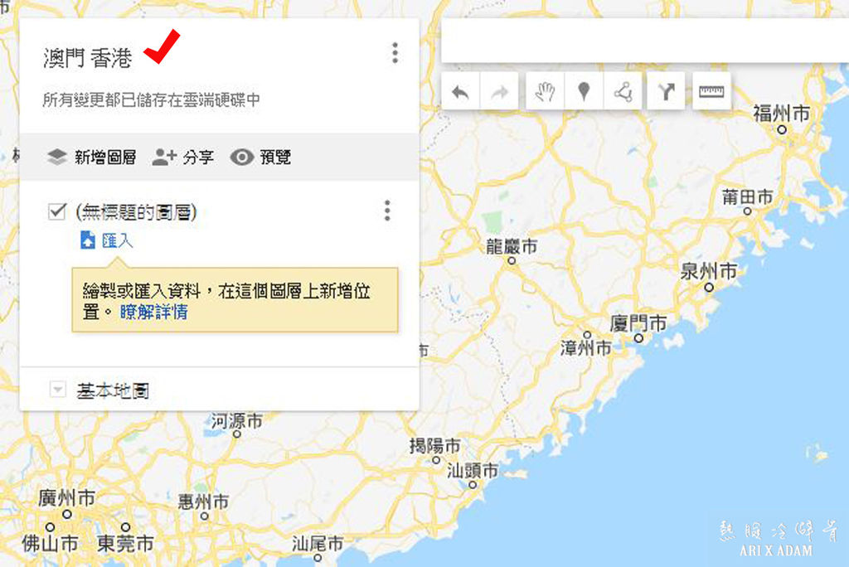The width and height of the screenshot is (849, 567).
Task: Open the 瞭解詳情 learn more link
Action: coord(153,312)
